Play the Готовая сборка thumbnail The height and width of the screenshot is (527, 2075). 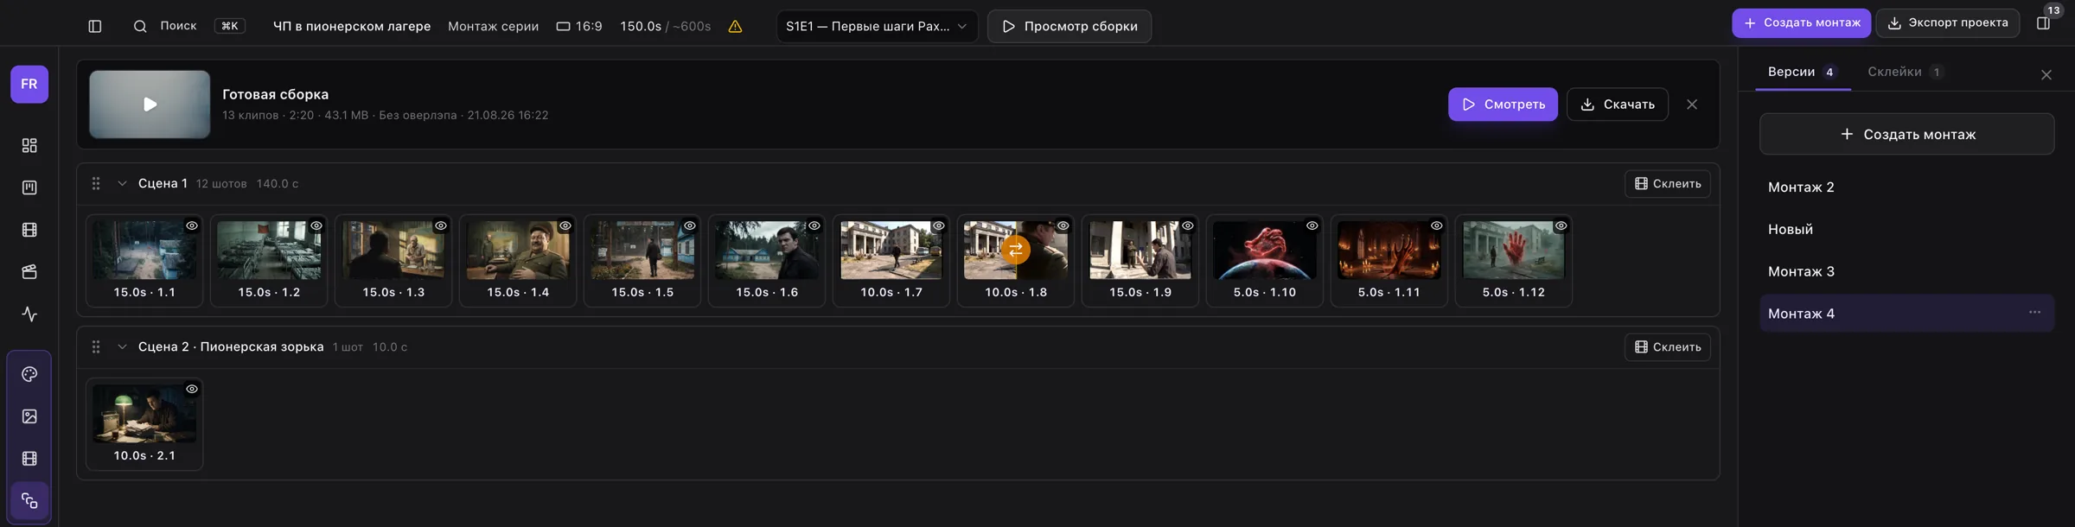coord(150,105)
